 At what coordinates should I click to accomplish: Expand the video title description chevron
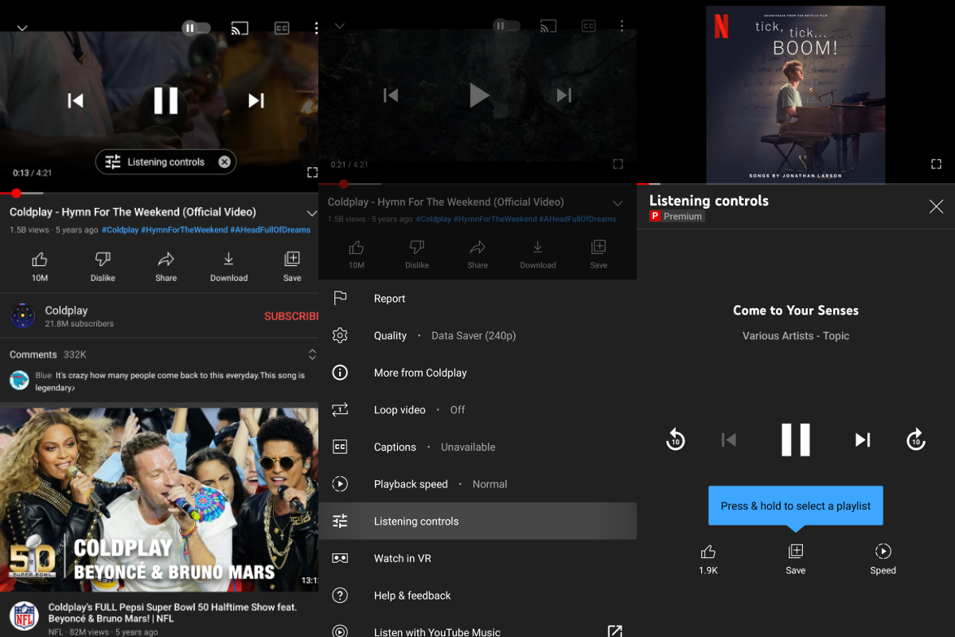pos(312,212)
